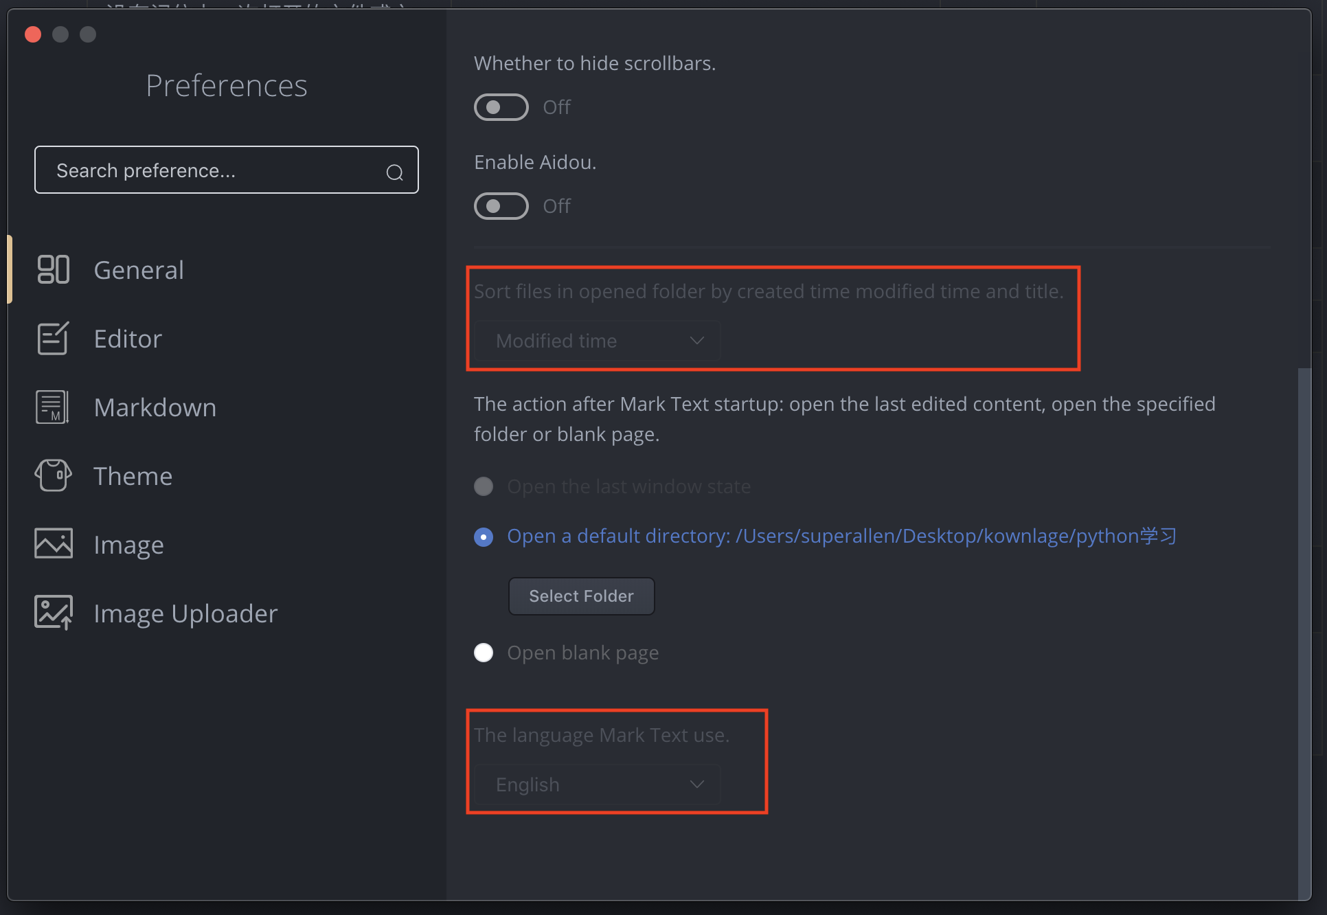Select Open blank page radio
Screen dimensions: 1327x915
pos(484,653)
